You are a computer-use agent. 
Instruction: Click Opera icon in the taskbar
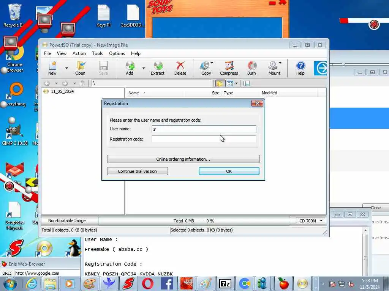pos(148,283)
